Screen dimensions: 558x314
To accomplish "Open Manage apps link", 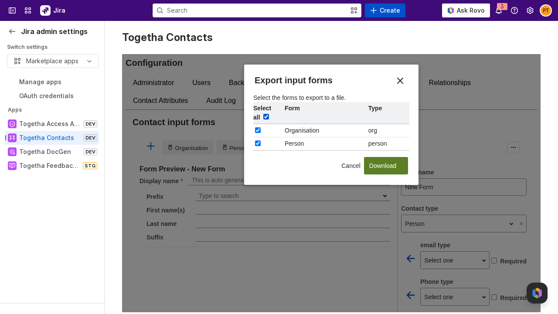I will tap(40, 82).
